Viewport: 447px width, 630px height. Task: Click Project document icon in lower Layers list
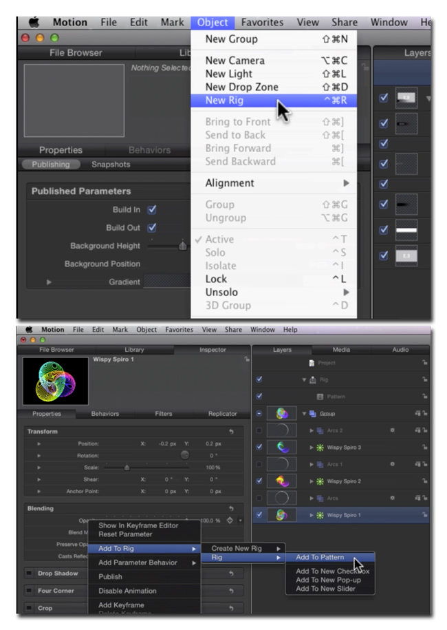coord(312,363)
